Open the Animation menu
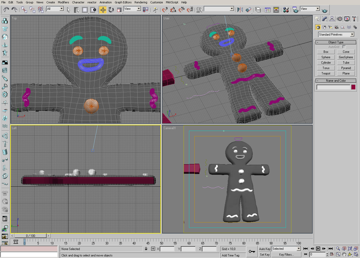 [x=106, y=2]
